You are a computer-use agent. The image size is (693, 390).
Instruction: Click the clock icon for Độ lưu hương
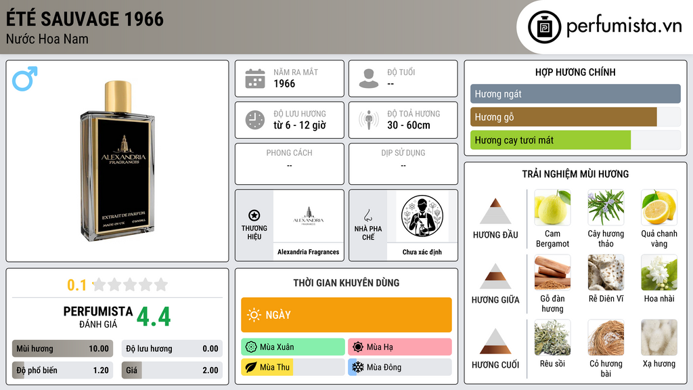[255, 120]
